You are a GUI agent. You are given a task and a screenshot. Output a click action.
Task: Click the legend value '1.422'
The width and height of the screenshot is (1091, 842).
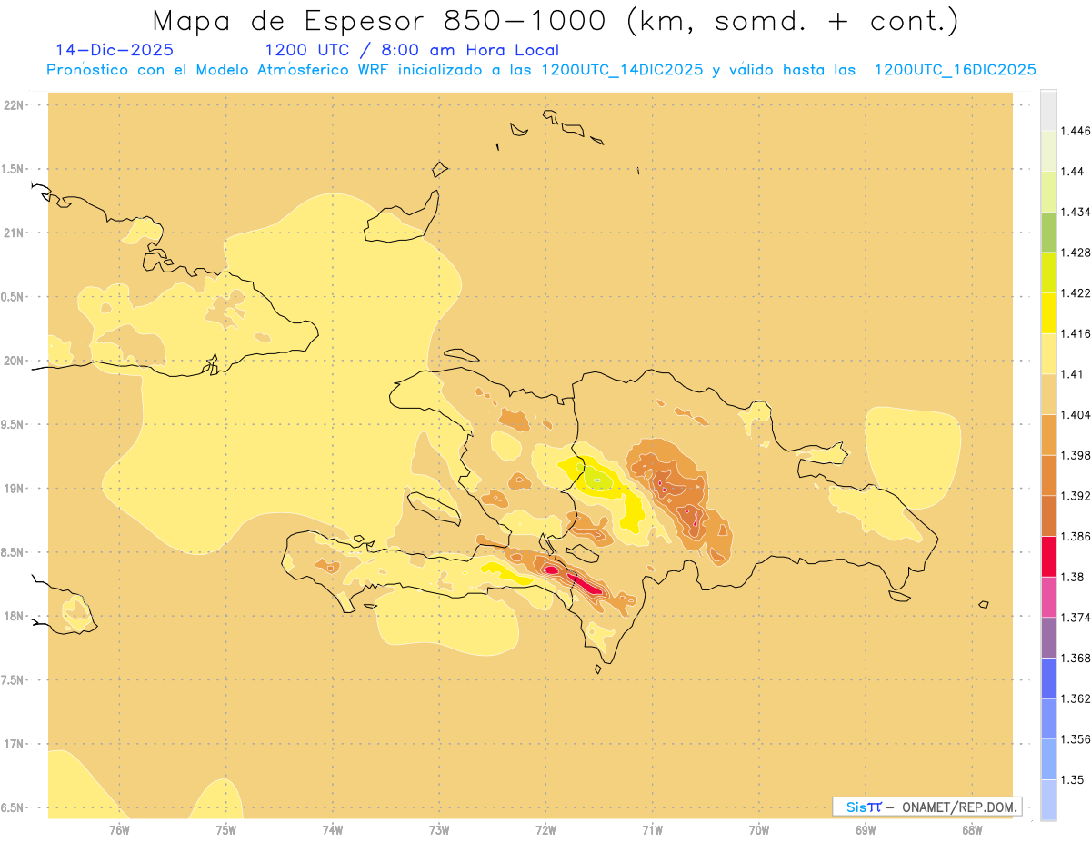point(1076,293)
